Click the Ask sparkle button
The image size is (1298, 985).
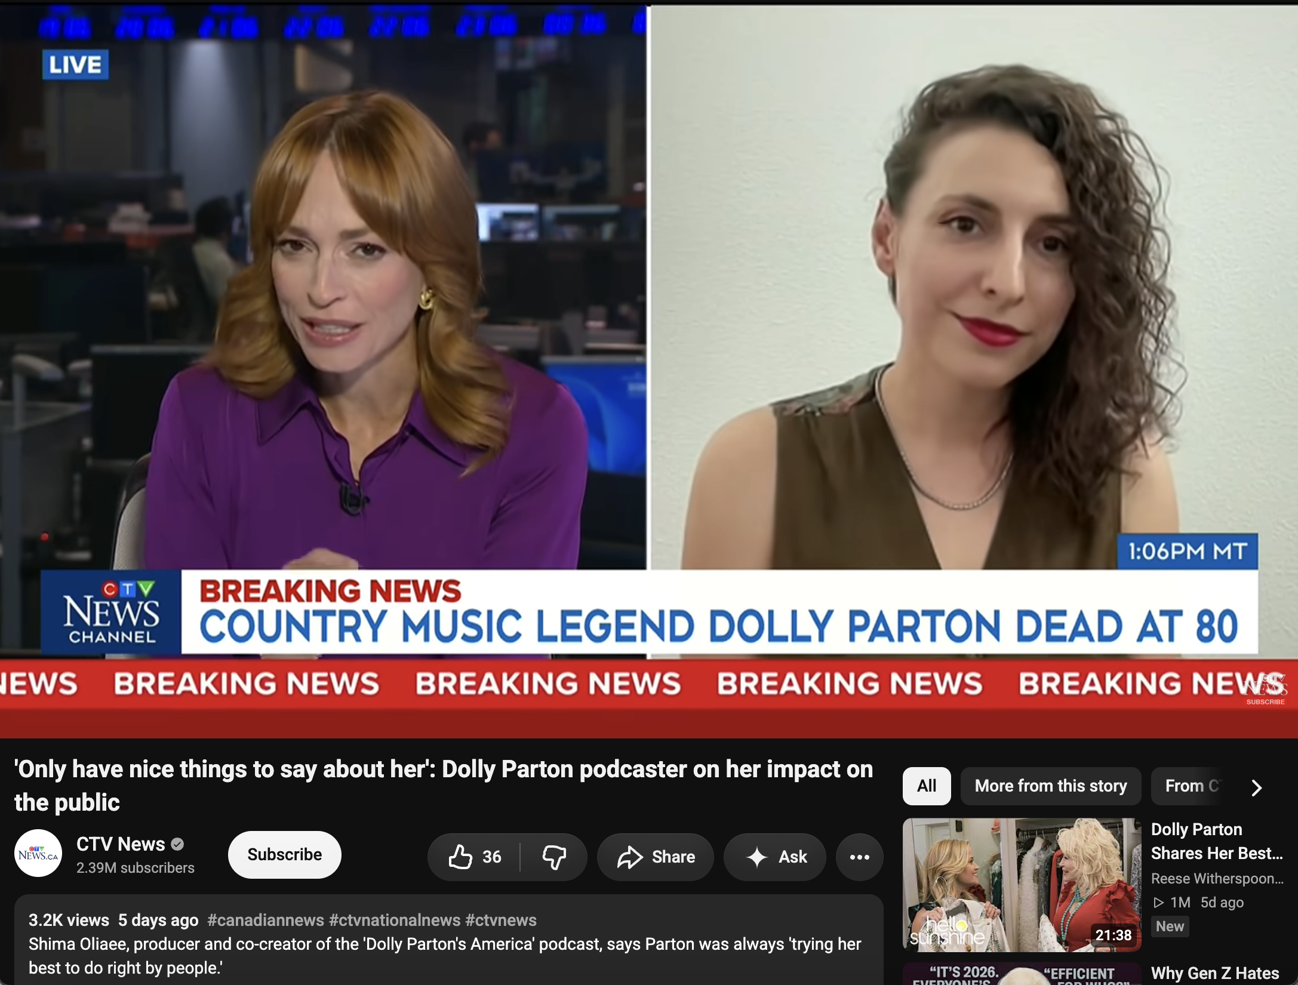pyautogui.click(x=775, y=857)
